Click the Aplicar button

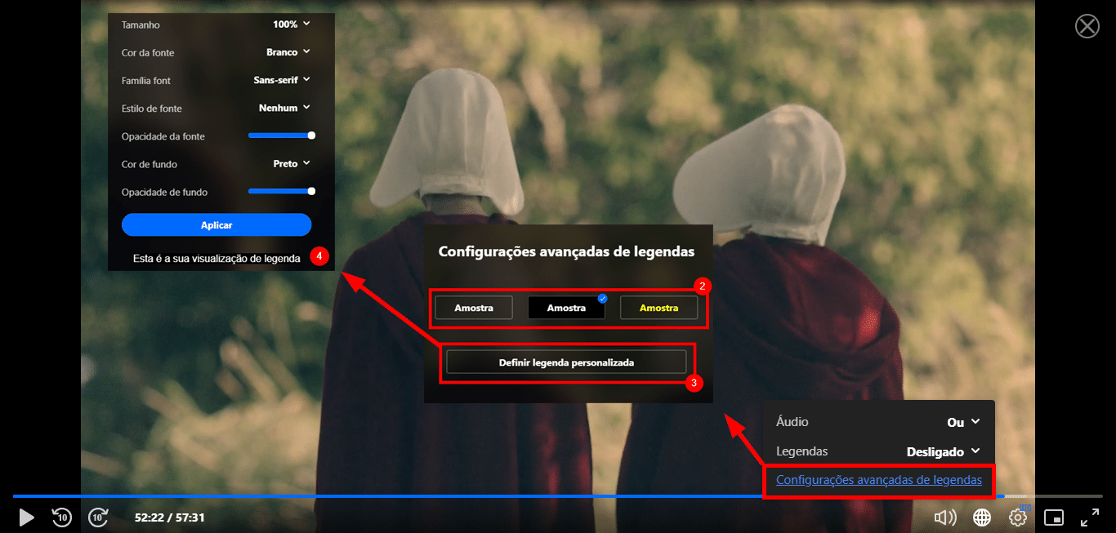217,224
